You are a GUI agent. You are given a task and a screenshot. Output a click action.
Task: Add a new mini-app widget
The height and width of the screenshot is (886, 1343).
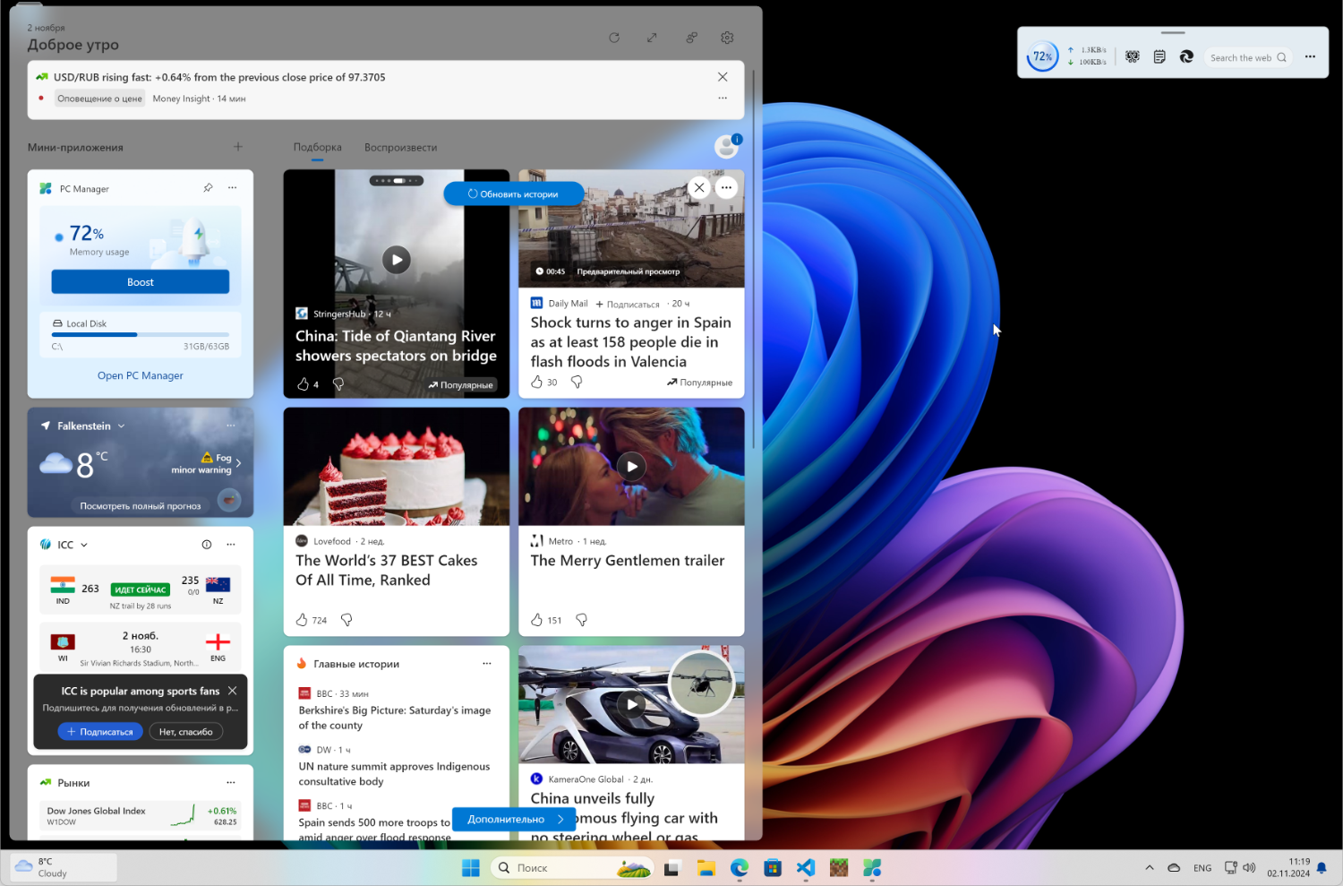coord(238,147)
